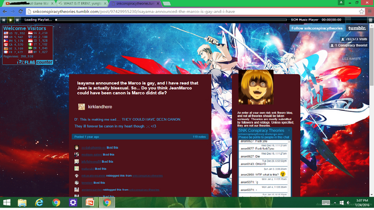This screenshot has height=210, width=374.
Task: Open PowerPoint from the taskbar
Action: (x=90, y=202)
